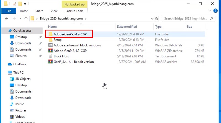Viewport: 221px width, 123px height.
Task: Sort files by the Size column header
Action: click(190, 27)
